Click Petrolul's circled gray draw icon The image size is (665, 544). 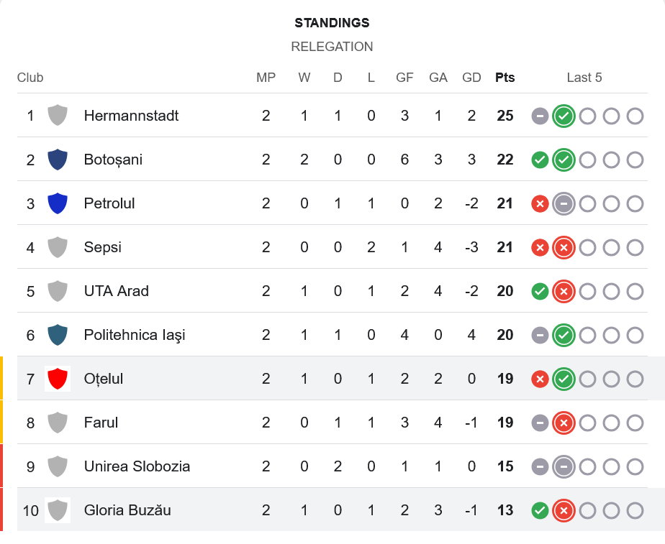(564, 203)
